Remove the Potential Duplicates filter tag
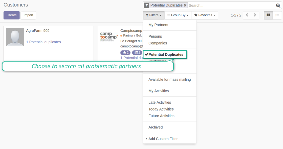This screenshot has height=149, width=283. 185,5
